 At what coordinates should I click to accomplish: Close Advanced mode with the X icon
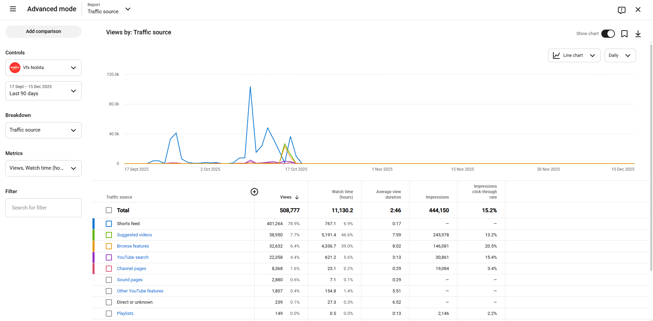tap(638, 10)
